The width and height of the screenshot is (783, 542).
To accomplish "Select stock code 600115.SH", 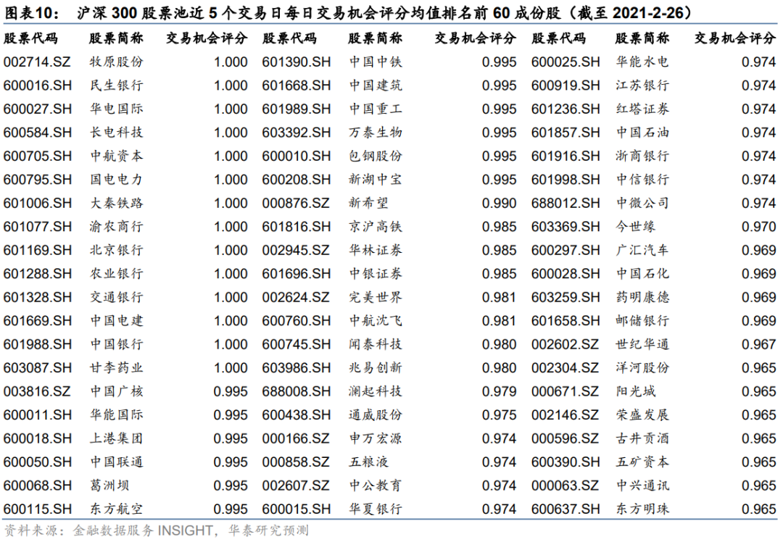I will 38,509.
